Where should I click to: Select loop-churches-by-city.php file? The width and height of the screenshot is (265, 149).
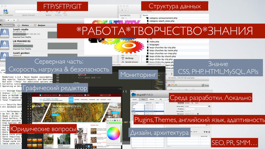tap(163, 48)
